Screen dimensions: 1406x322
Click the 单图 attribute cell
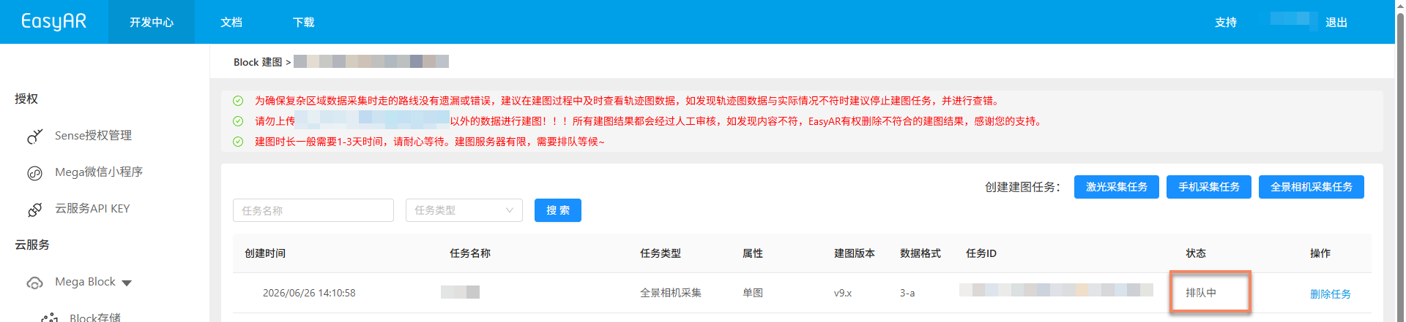[753, 293]
